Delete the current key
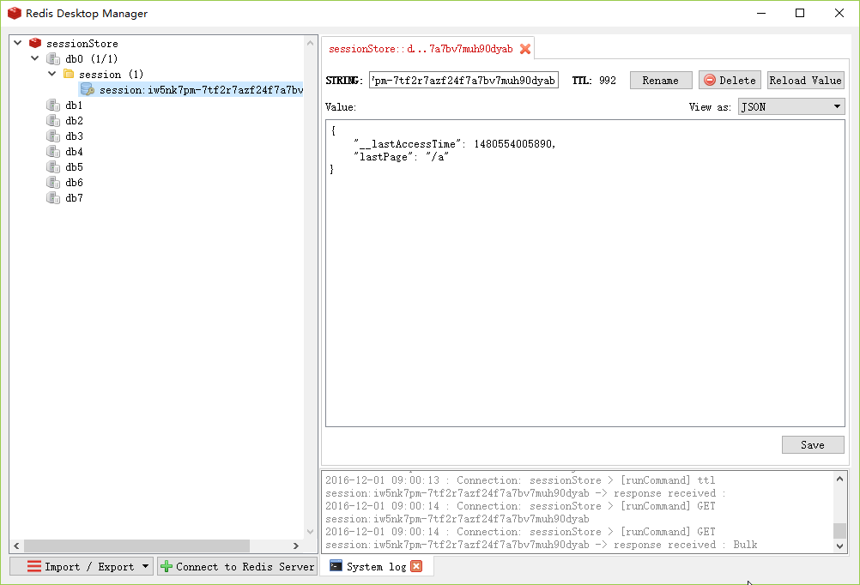The width and height of the screenshot is (860, 585). click(730, 80)
